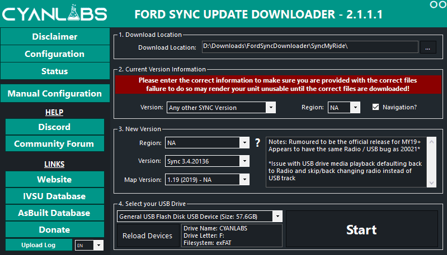Open the current Region NA dropdown
The width and height of the screenshot is (447, 255).
(x=344, y=108)
